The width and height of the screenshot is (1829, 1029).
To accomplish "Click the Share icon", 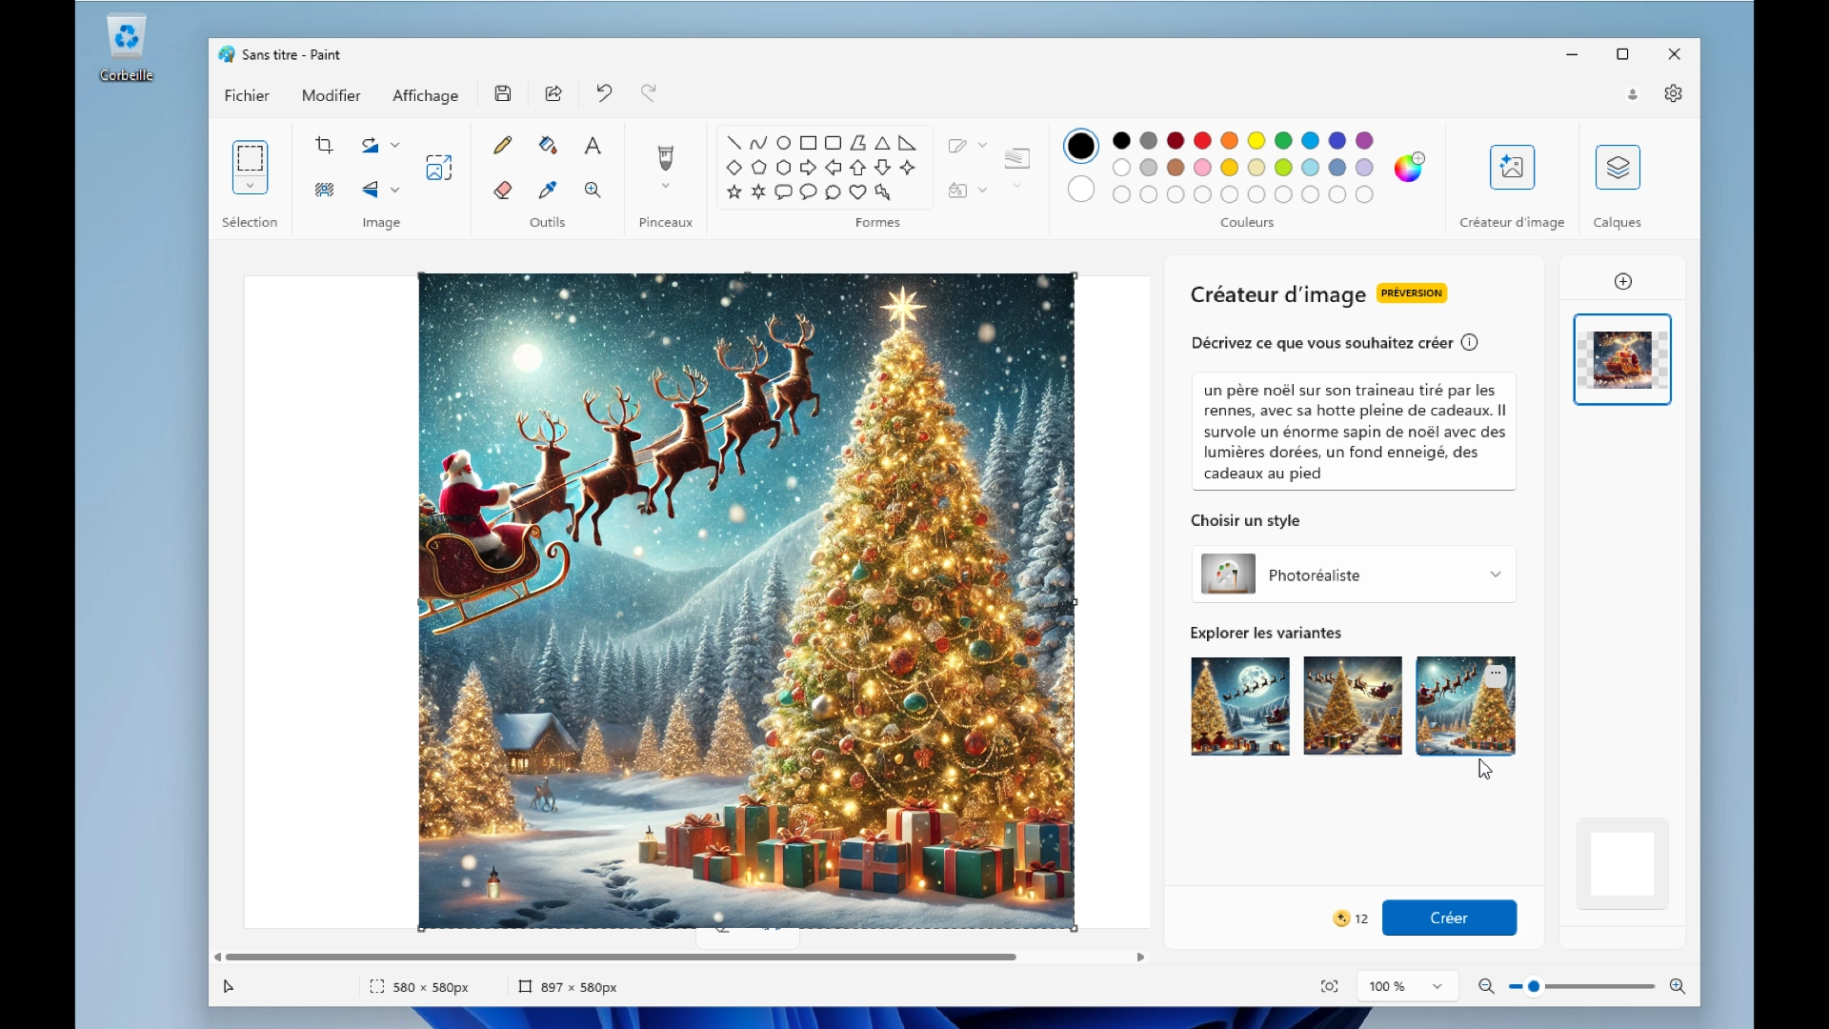I will (553, 93).
